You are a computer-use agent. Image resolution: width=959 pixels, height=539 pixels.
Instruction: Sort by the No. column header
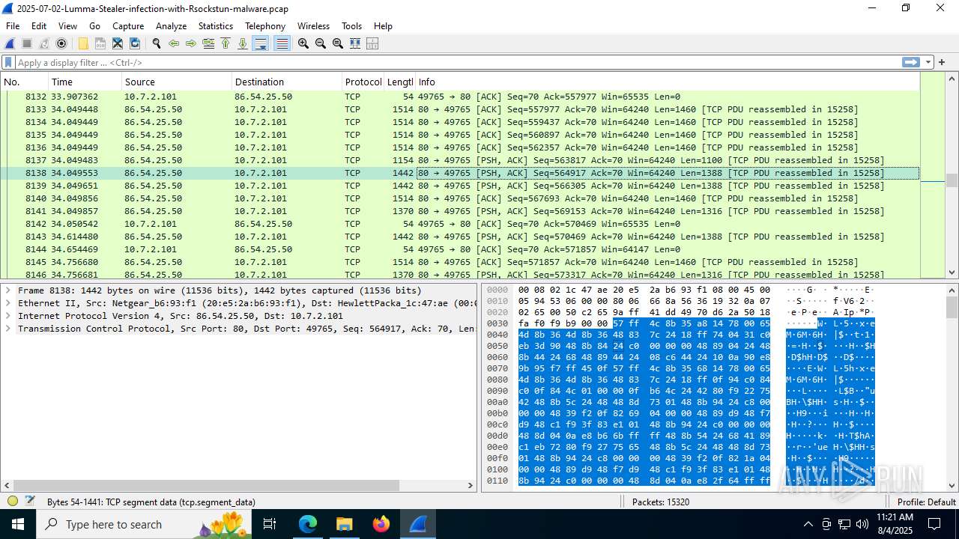25,82
